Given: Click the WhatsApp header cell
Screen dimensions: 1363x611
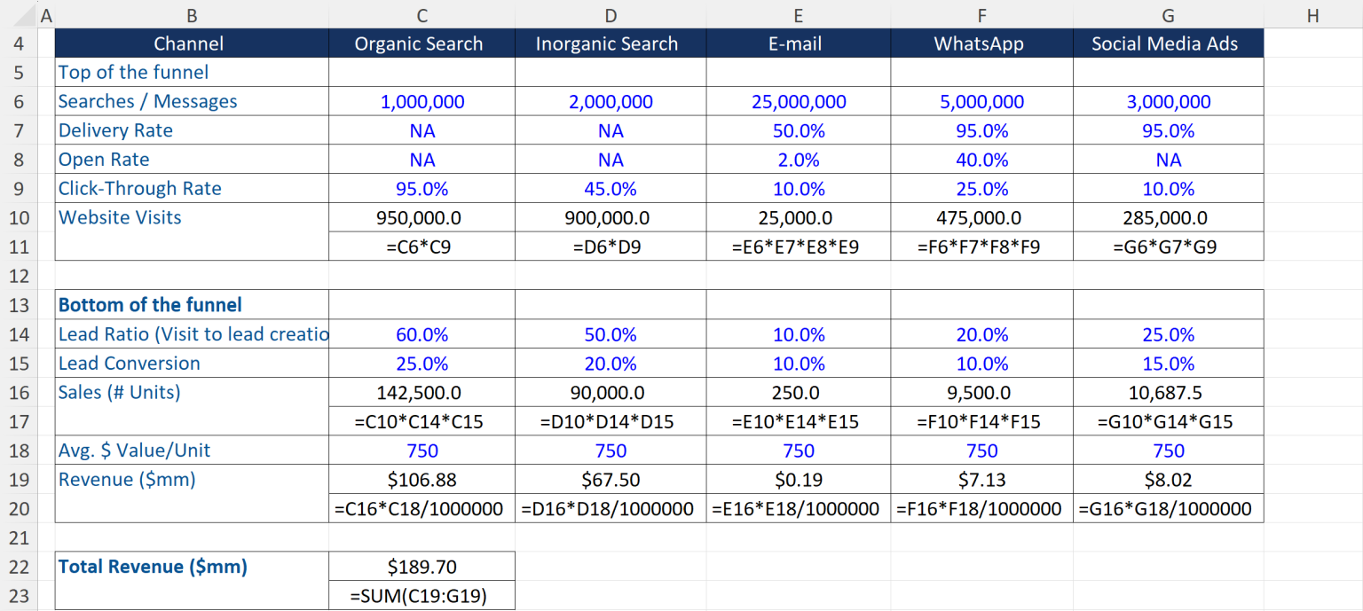Looking at the screenshot, I should (981, 43).
